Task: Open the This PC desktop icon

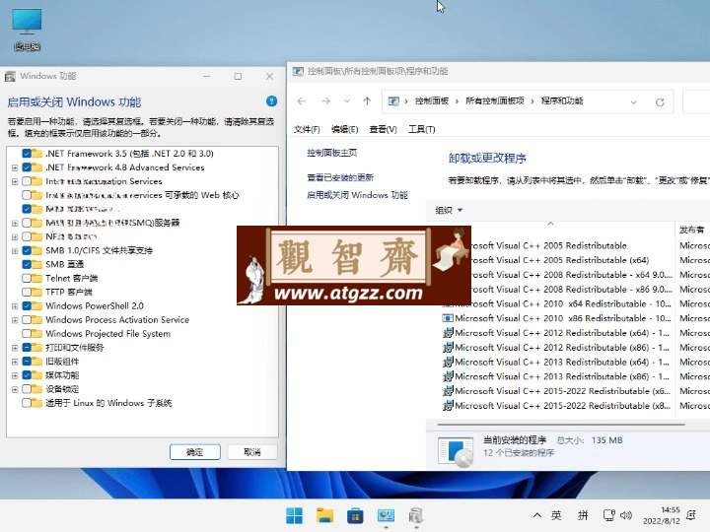Action: tap(27, 30)
